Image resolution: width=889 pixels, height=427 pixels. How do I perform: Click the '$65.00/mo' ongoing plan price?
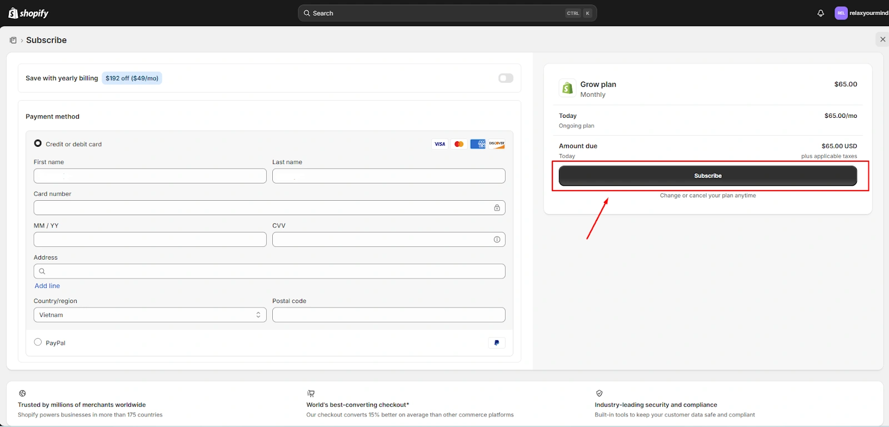(841, 116)
